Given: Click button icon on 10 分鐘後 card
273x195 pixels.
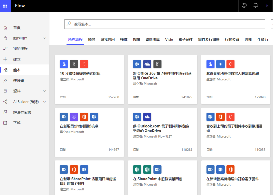Looking at the screenshot, I should (x=64, y=64).
